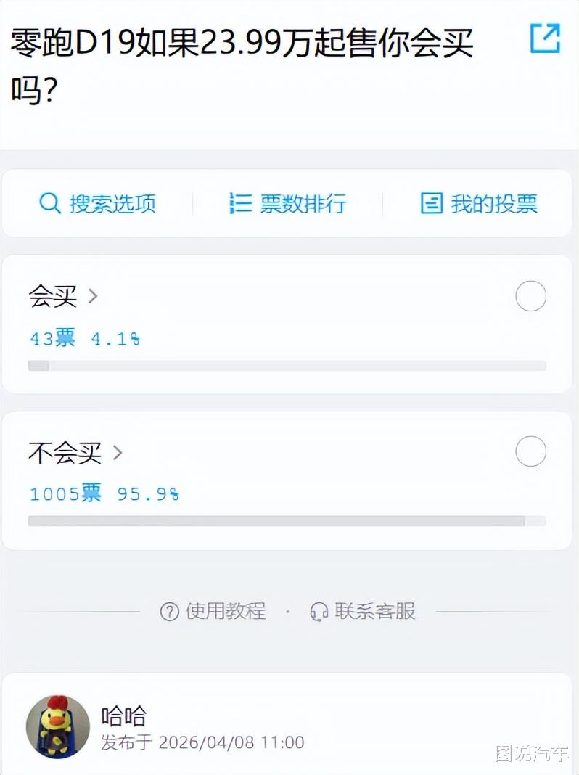Click the question mark icon for 使用教程
Screen dimensions: 579x775
(x=169, y=612)
